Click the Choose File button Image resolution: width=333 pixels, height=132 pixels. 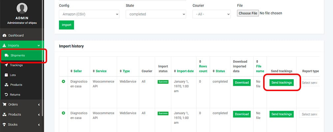248,13
